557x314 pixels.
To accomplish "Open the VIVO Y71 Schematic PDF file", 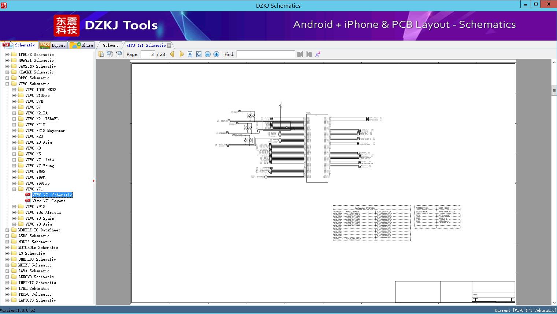I will pyautogui.click(x=52, y=195).
